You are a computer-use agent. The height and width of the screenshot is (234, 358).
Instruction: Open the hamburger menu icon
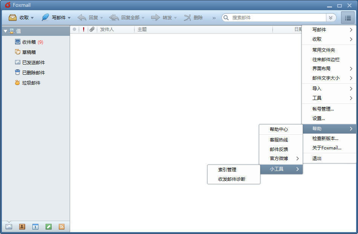click(347, 17)
